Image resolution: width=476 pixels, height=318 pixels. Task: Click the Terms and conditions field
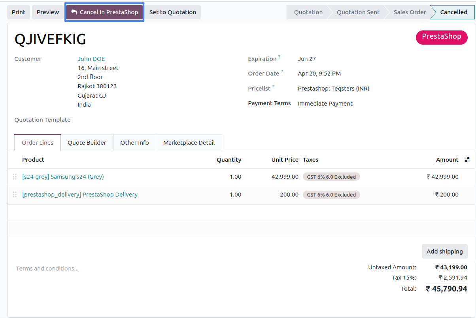[47, 269]
